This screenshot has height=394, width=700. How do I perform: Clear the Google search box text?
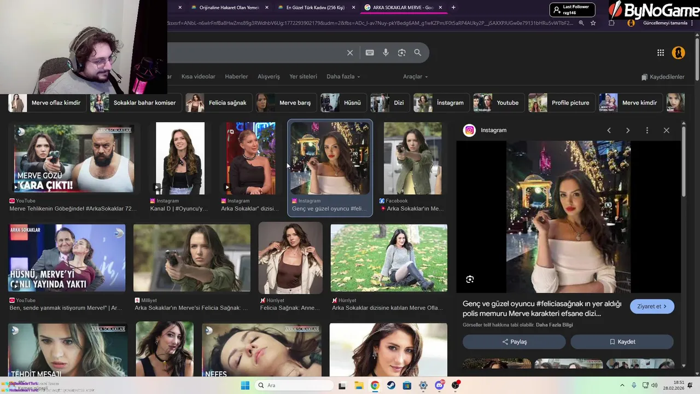[x=350, y=53]
